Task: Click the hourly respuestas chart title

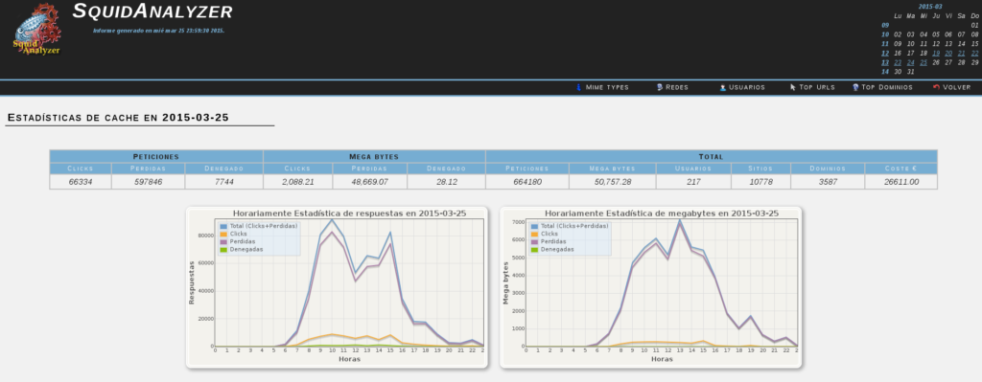Action: 349,213
